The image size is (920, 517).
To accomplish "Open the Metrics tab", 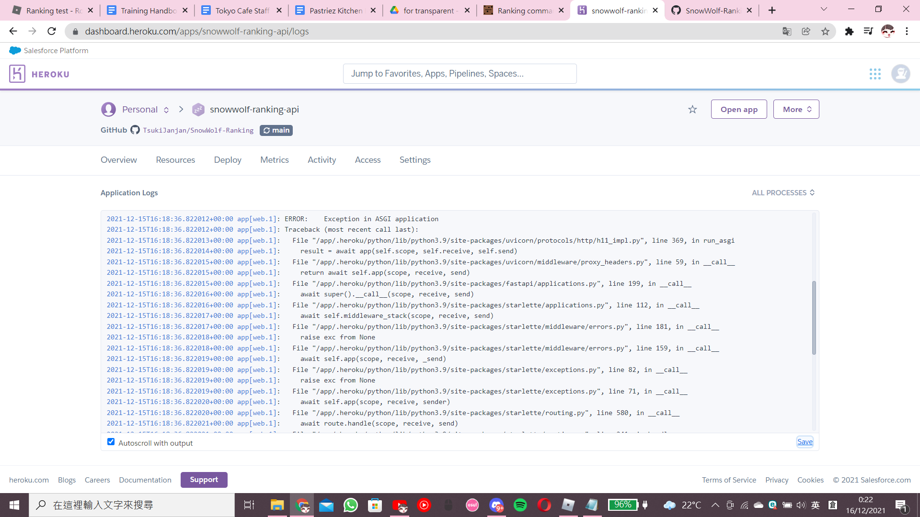I will click(x=275, y=160).
